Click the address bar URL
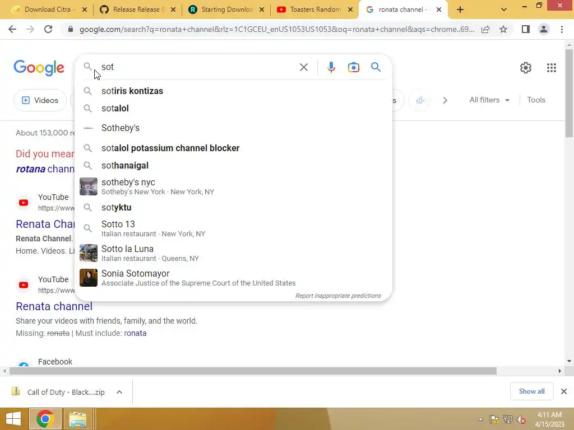 276,29
